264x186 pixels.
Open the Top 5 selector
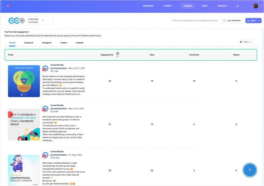[x=246, y=42]
